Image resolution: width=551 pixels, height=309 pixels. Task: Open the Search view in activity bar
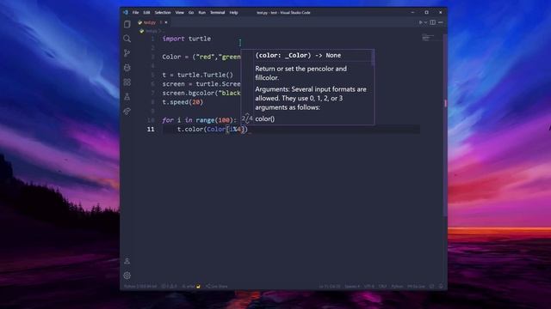(127, 39)
